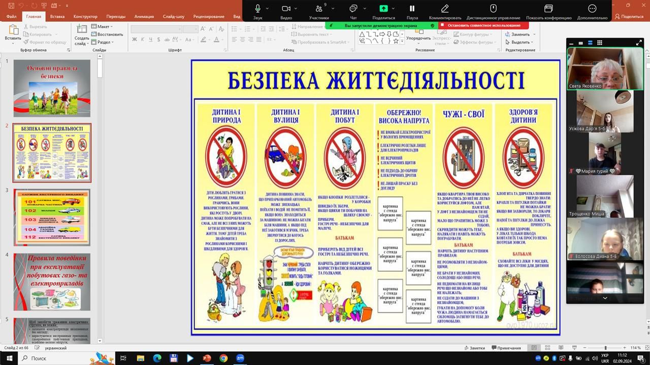Click the font color A swatch
The height and width of the screenshot is (365, 650).
216,40
